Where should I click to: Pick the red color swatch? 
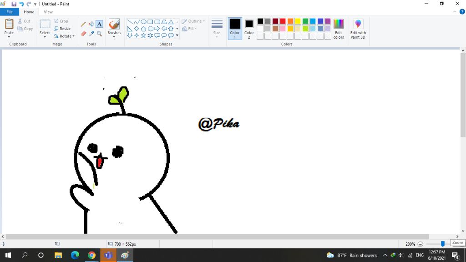[x=283, y=21]
